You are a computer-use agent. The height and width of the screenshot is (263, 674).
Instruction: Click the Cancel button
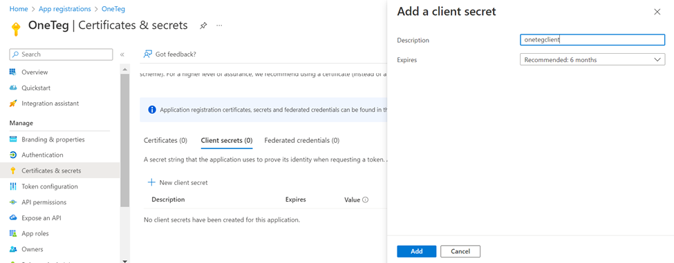point(460,251)
